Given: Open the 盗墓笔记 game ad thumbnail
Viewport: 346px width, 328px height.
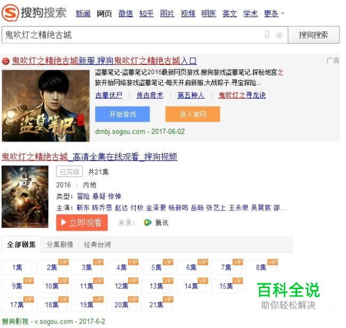Looking at the screenshot, I should tap(46, 106).
